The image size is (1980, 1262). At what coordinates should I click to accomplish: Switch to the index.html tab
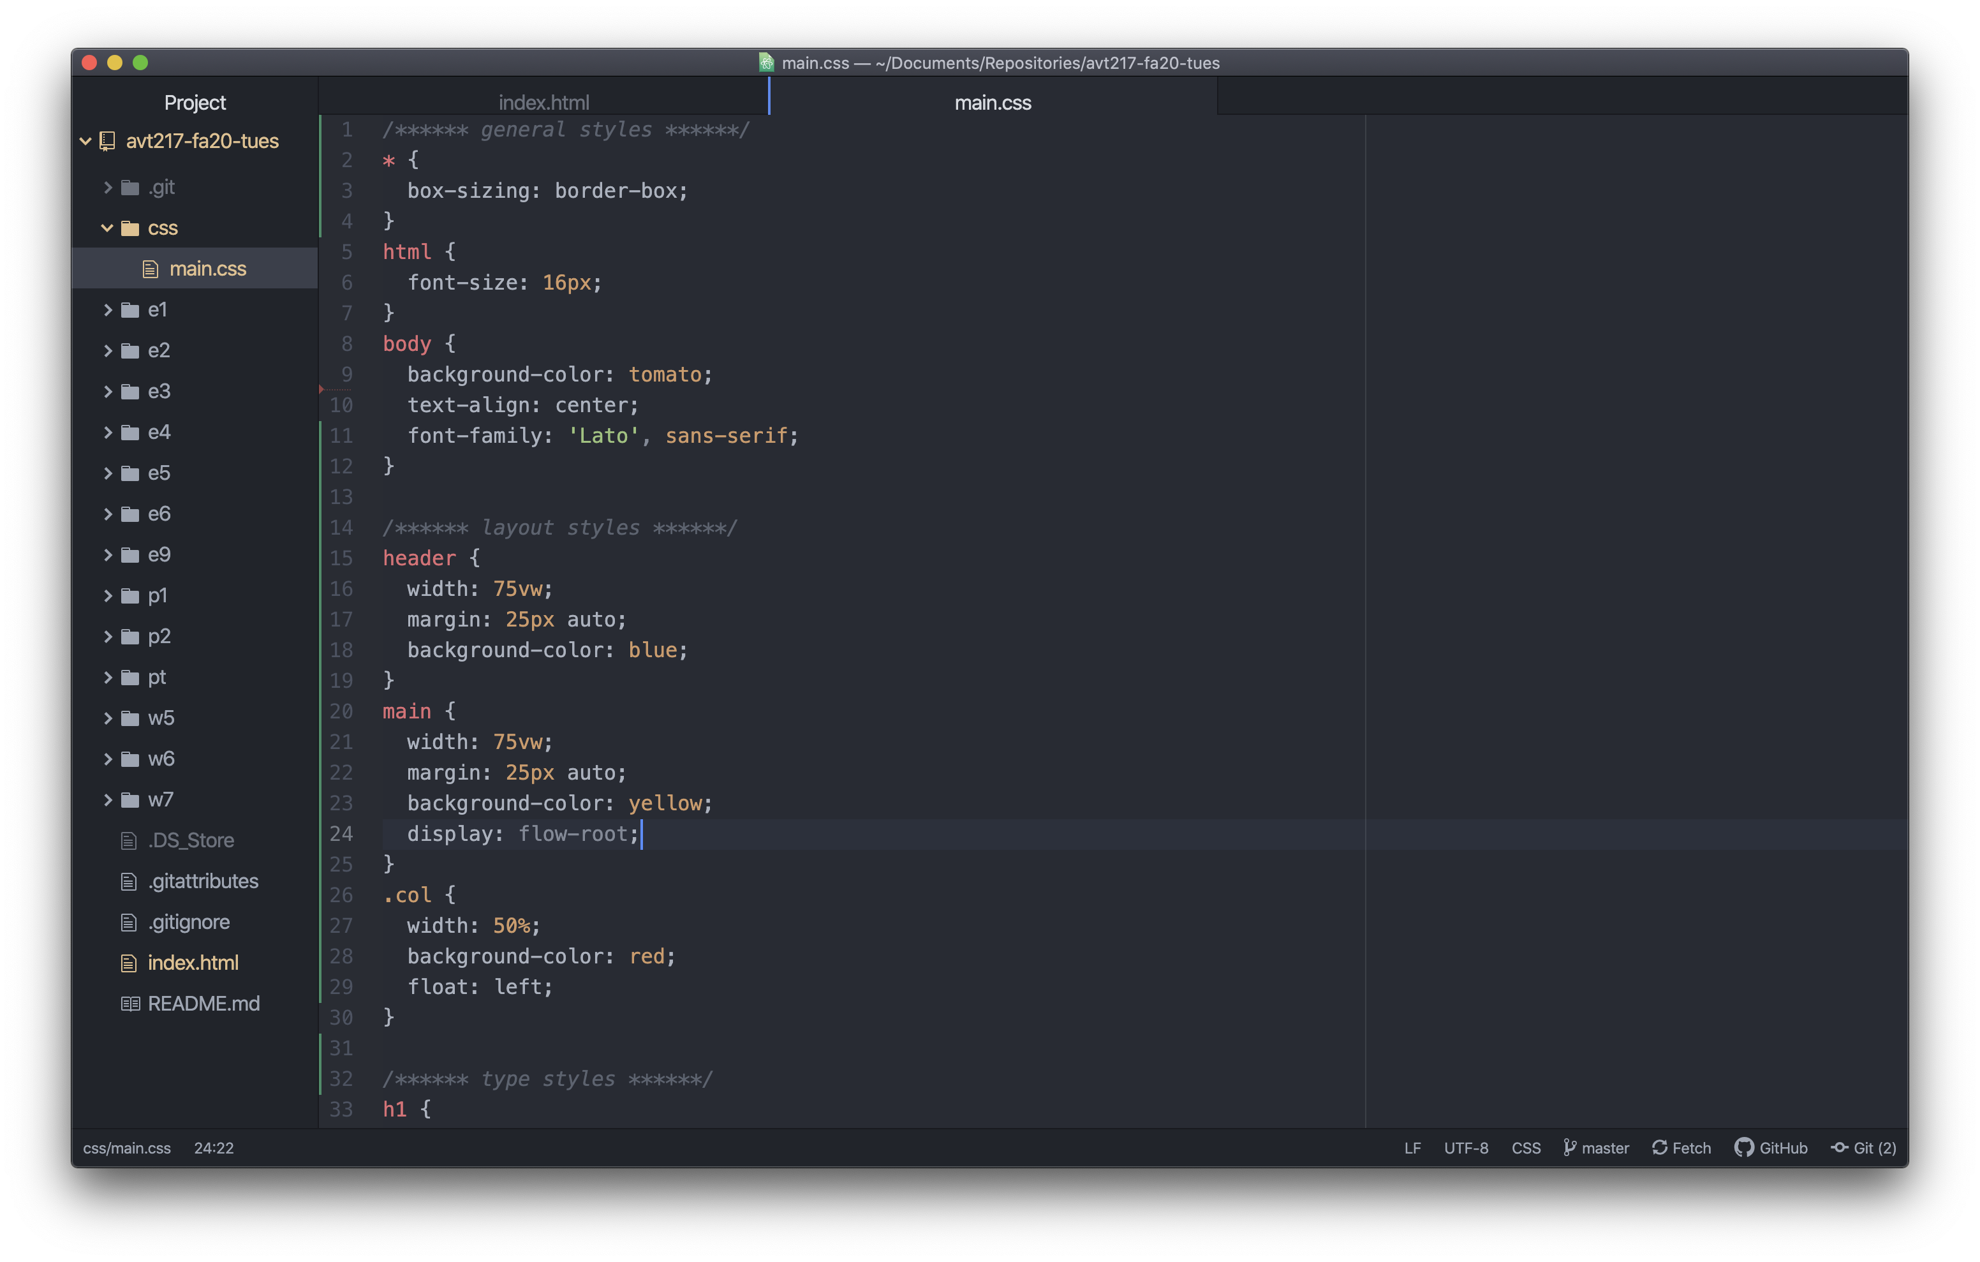(543, 103)
